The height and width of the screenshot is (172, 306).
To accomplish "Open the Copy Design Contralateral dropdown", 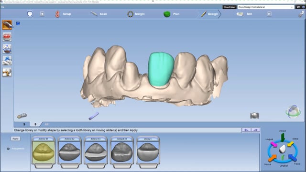I will click(266, 7).
